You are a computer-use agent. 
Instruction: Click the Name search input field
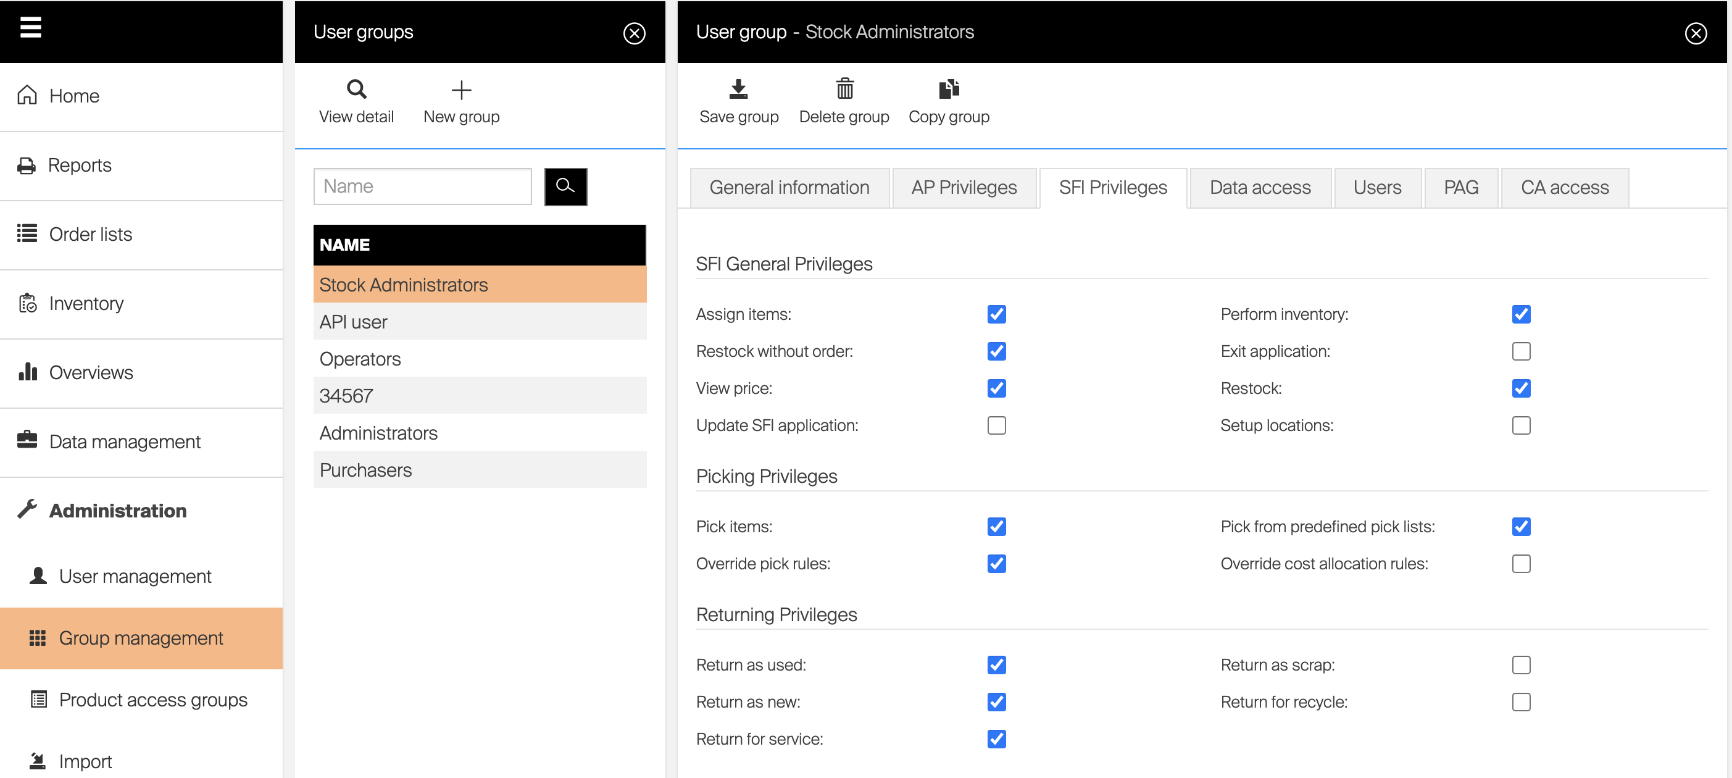pyautogui.click(x=422, y=186)
